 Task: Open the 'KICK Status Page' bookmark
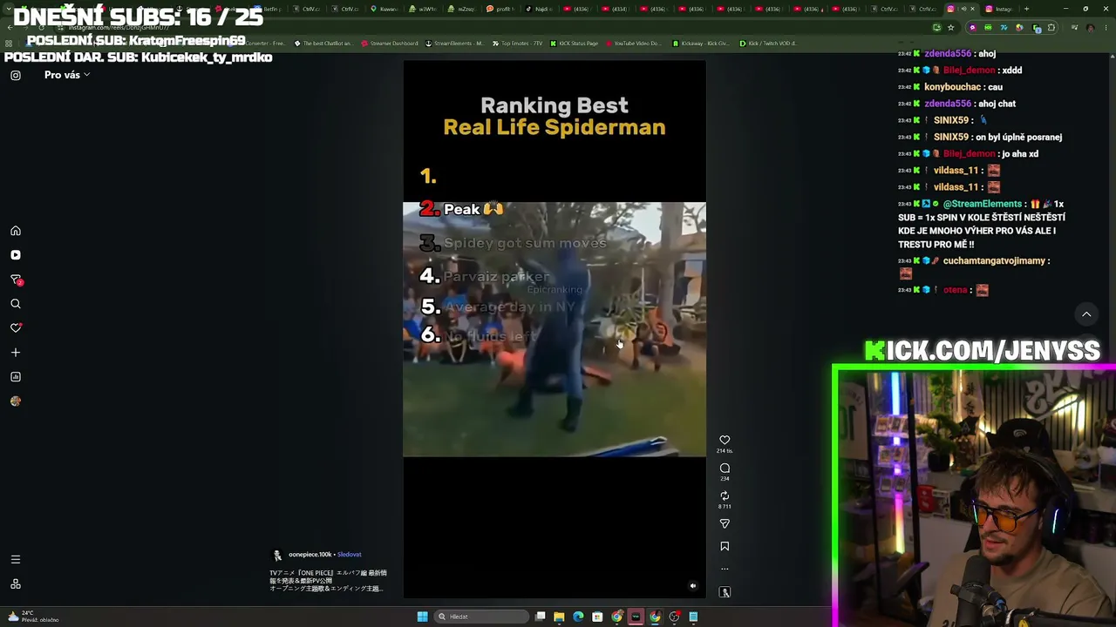click(574, 44)
